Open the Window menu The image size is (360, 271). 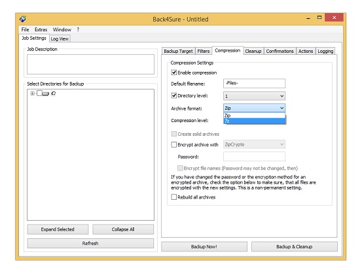62,29
